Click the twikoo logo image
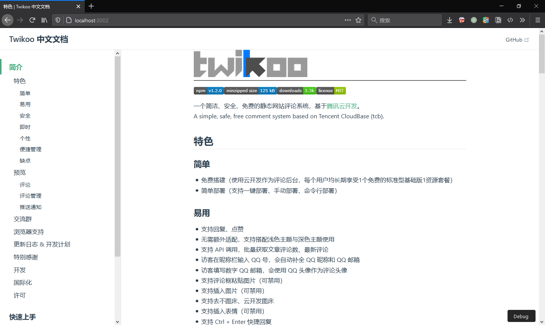The image size is (545, 325). [251, 63]
